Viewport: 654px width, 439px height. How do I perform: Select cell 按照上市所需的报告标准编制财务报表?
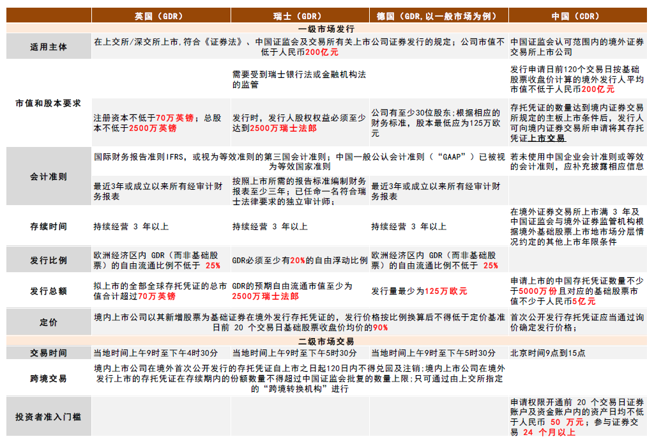point(300,190)
